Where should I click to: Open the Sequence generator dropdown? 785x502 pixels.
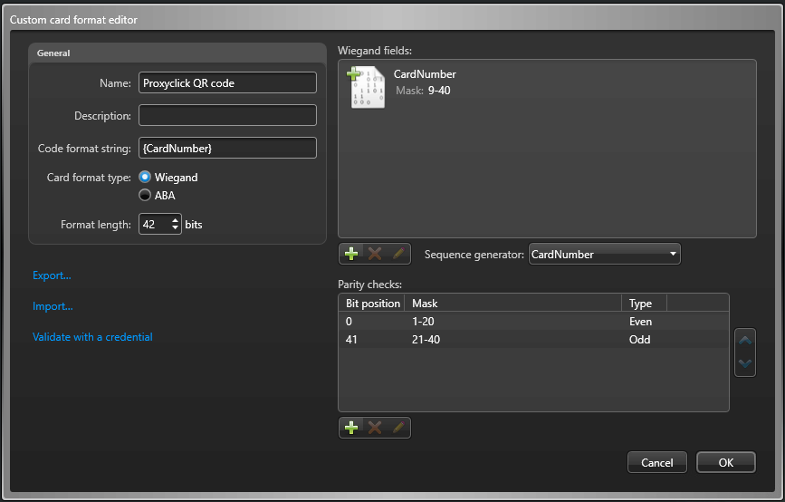[604, 254]
